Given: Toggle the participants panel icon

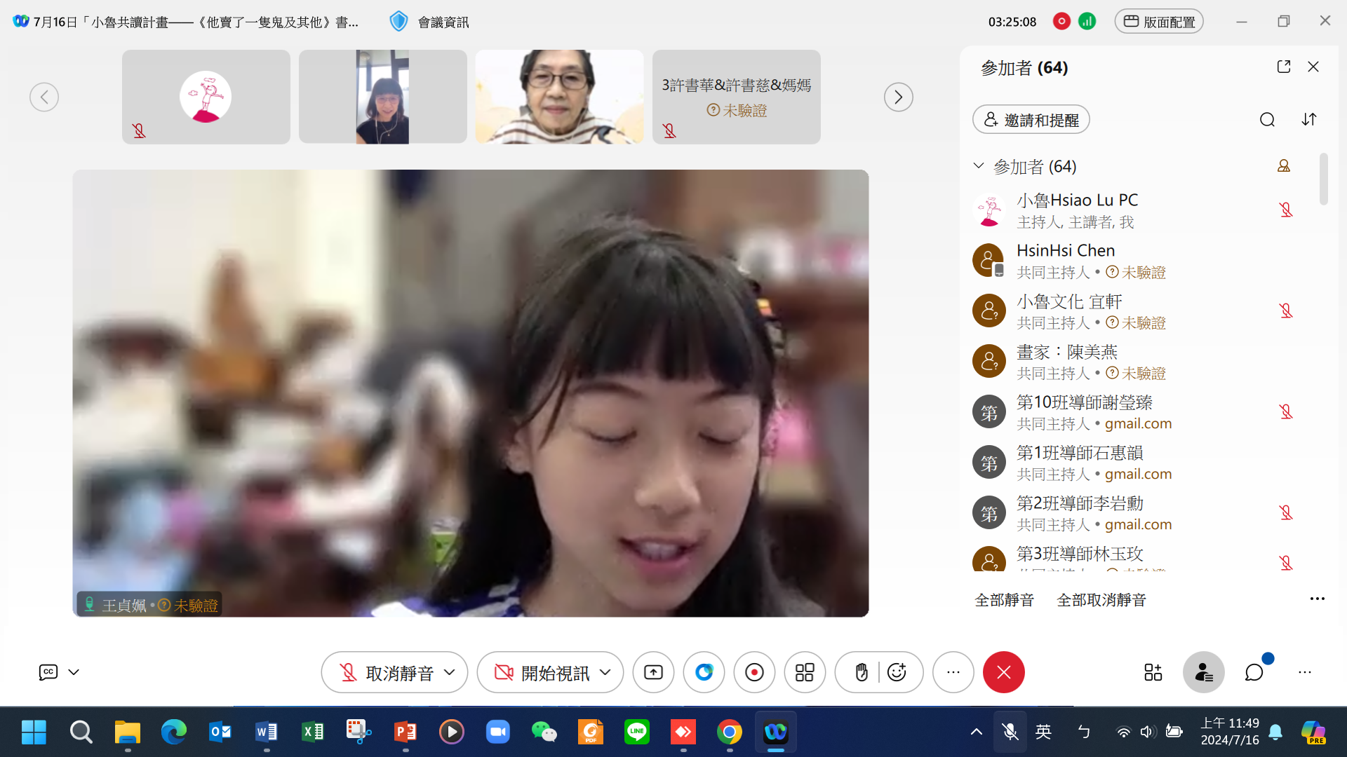Looking at the screenshot, I should point(1204,673).
